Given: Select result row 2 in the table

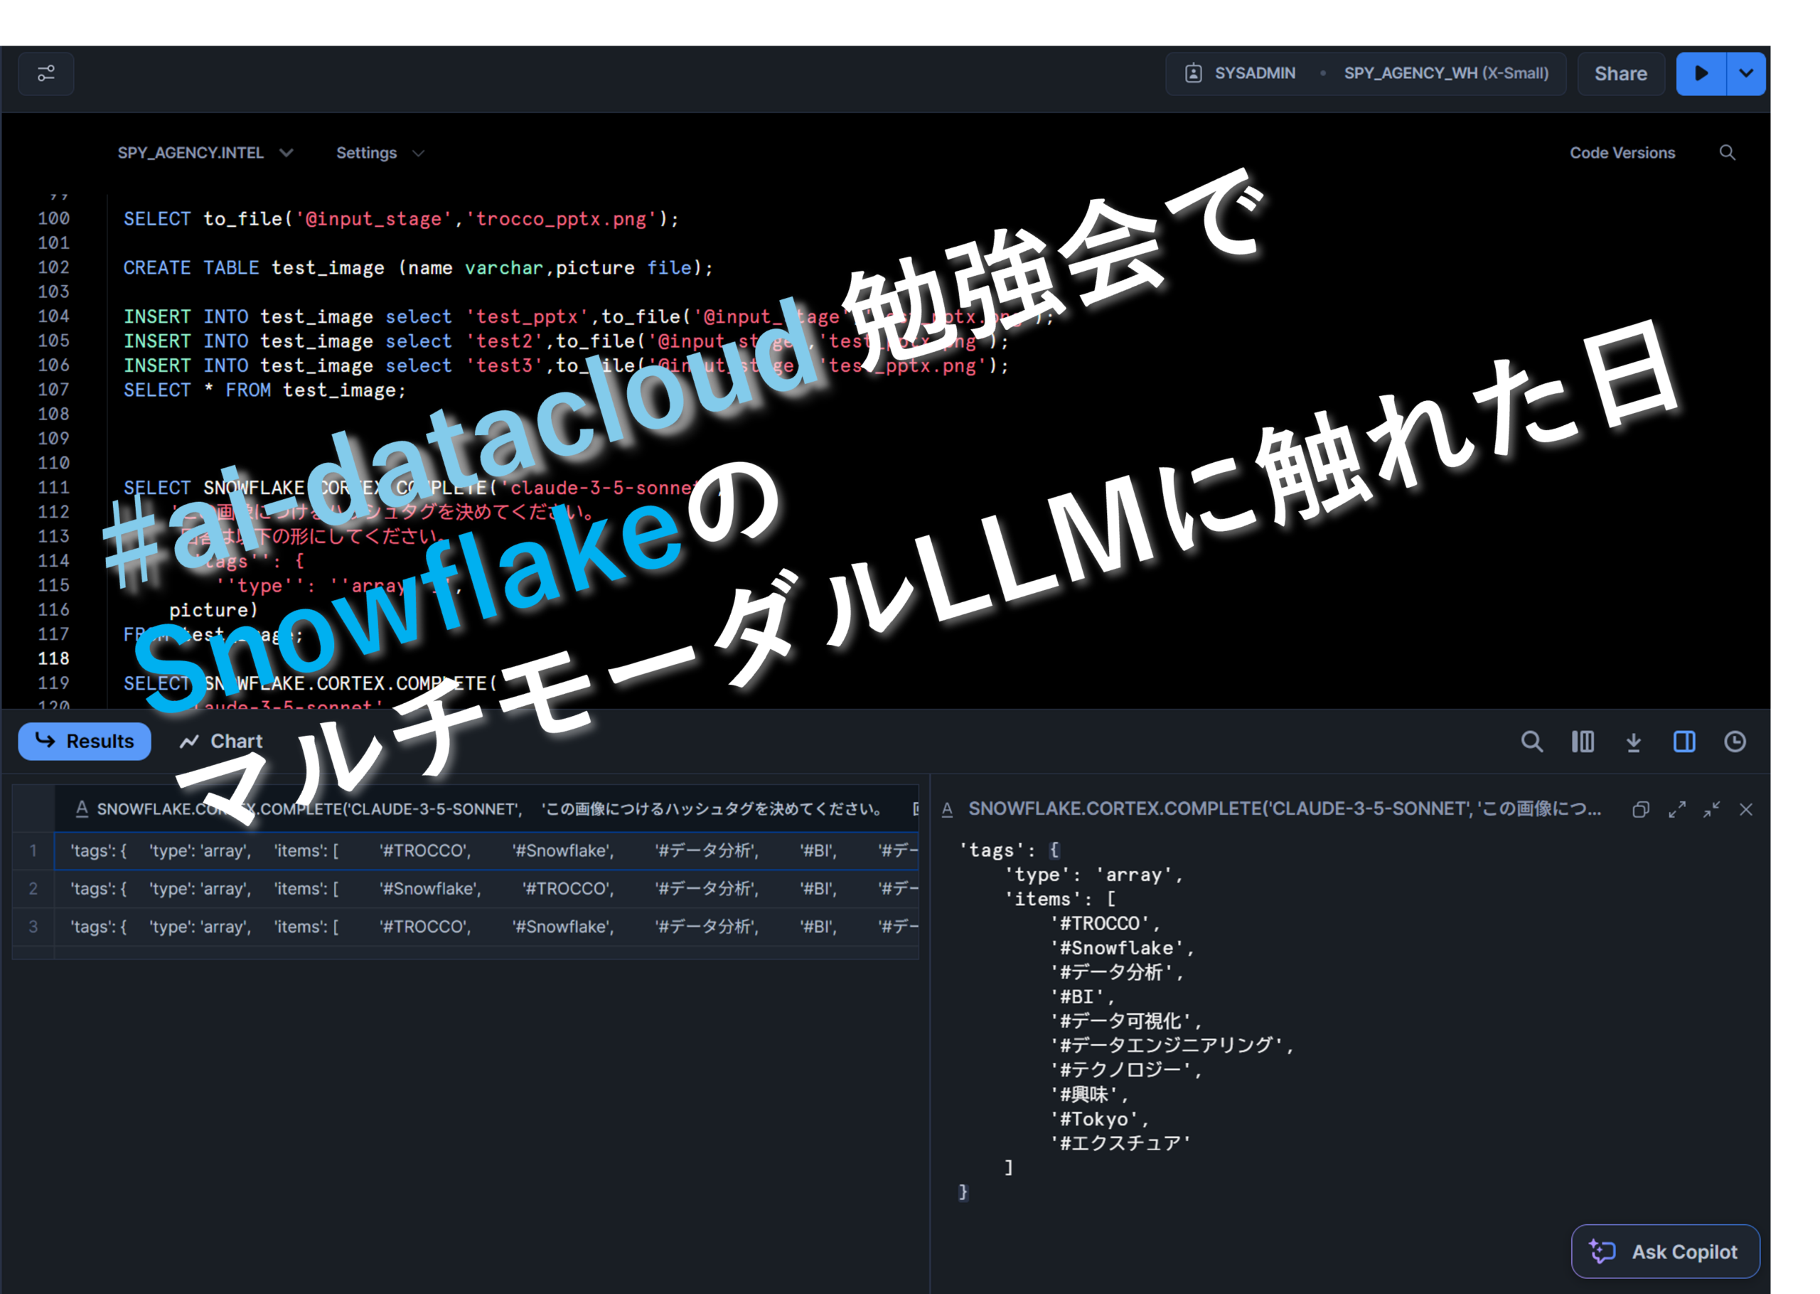Looking at the screenshot, I should click(33, 889).
